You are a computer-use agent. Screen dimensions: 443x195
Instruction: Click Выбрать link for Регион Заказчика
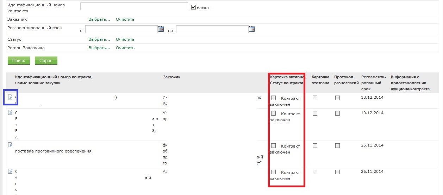(99, 48)
